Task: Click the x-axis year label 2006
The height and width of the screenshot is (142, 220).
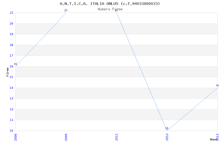Action: click(x=16, y=137)
